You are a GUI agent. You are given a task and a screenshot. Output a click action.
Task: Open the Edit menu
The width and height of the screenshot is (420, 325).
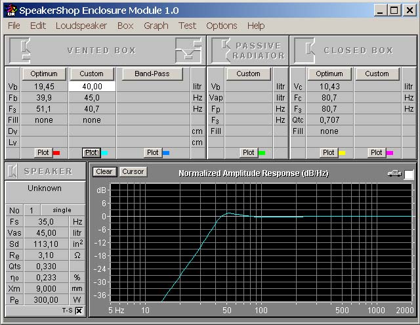38,26
